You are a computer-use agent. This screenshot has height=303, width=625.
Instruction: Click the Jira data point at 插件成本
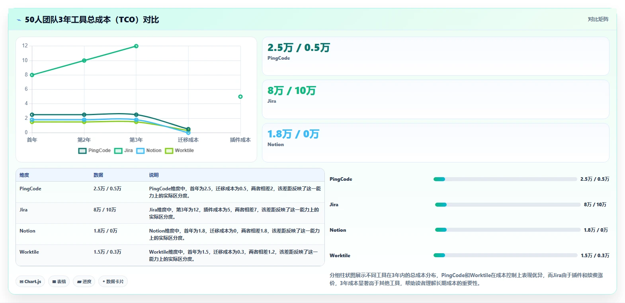pyautogui.click(x=240, y=97)
